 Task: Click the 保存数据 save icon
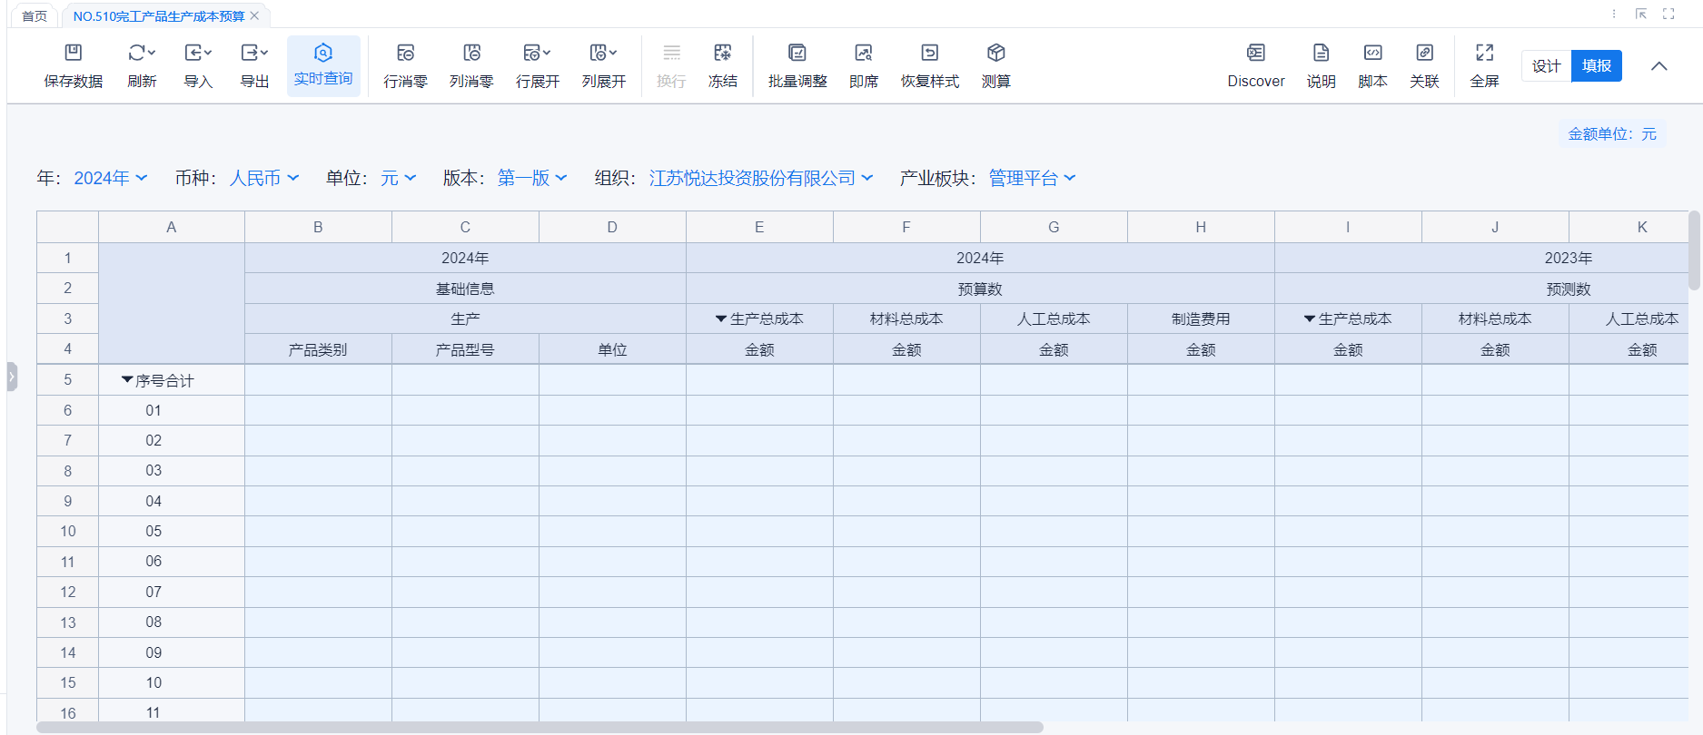click(x=74, y=53)
